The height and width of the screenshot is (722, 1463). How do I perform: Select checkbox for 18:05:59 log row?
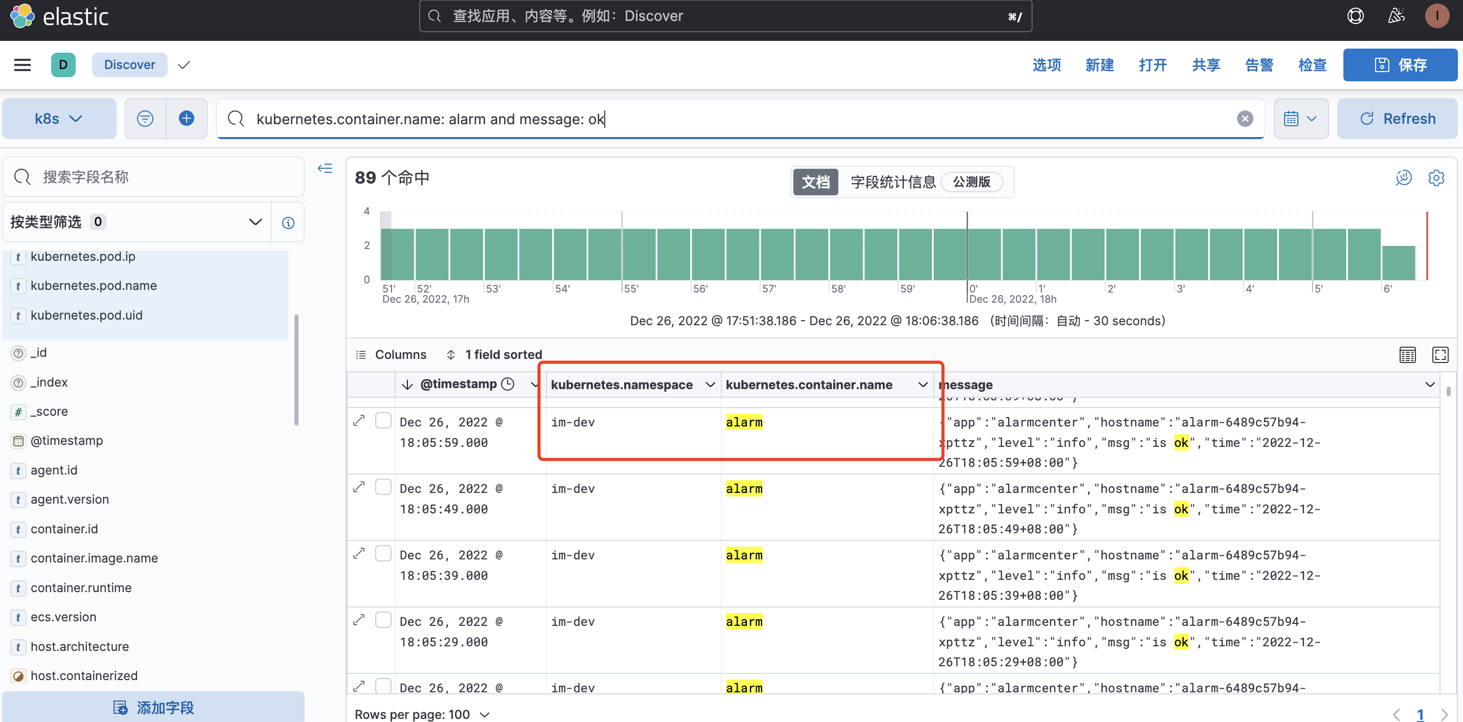[383, 420]
